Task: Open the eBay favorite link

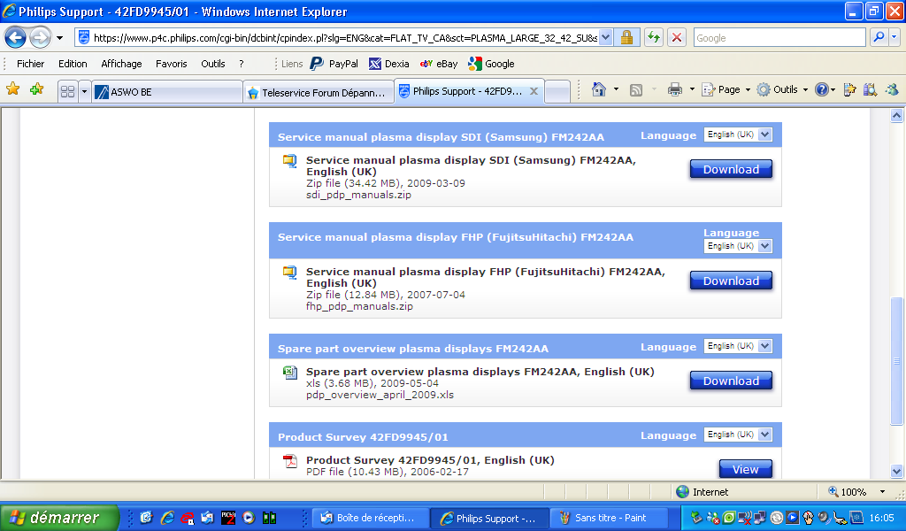Action: (439, 64)
